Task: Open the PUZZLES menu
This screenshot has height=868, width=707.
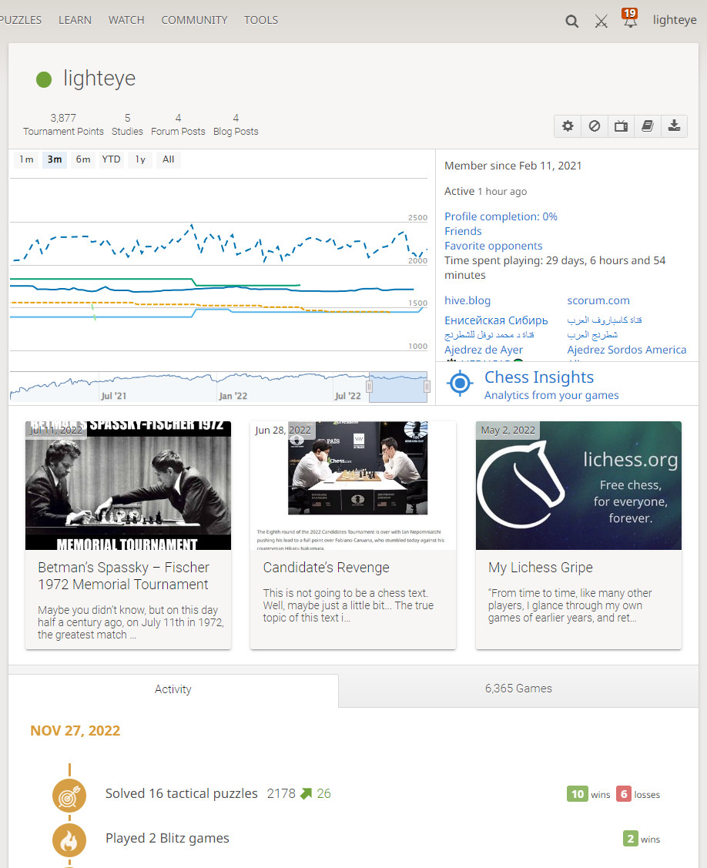Action: click(21, 20)
